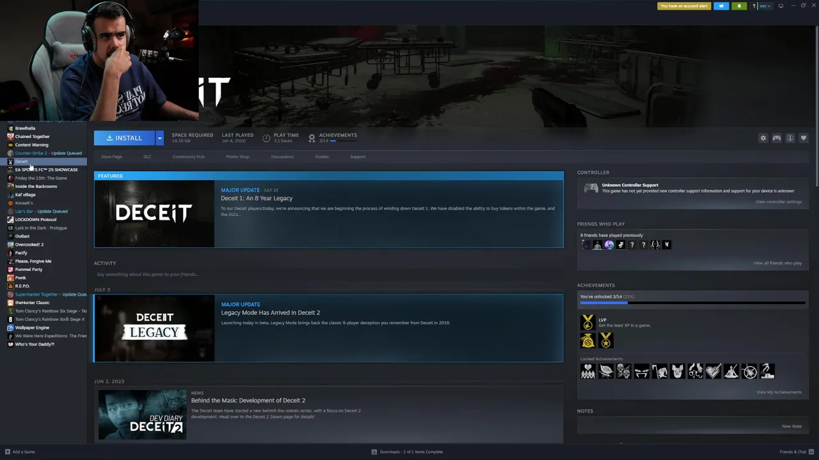Switch to Big Picture mode monitor icon

coord(781,6)
